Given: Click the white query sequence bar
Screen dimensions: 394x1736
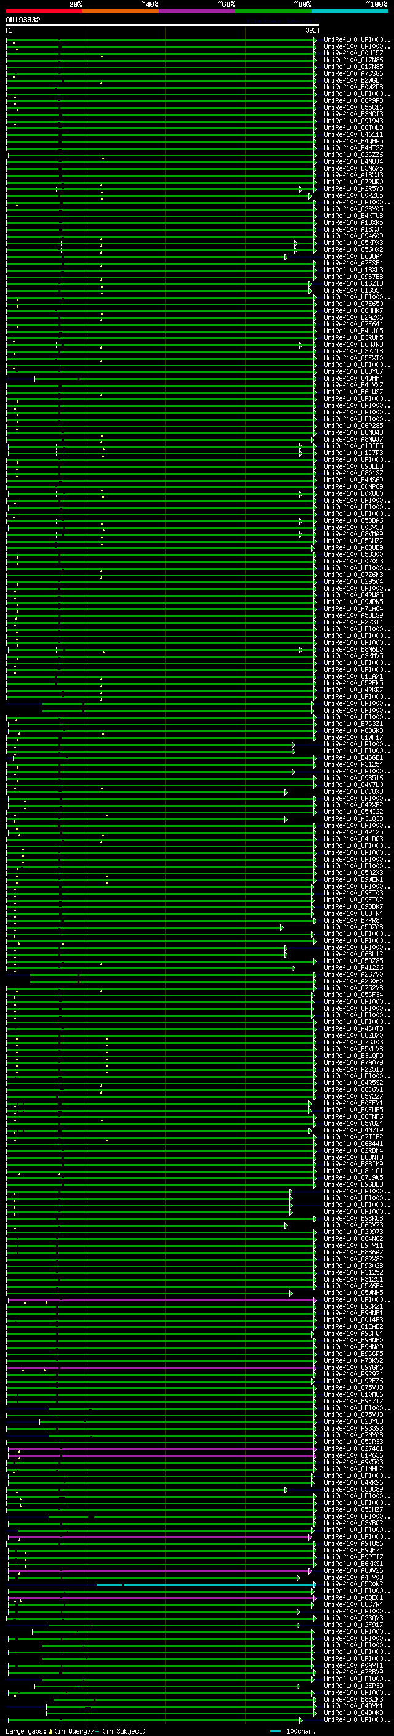Looking at the screenshot, I should 163,25.
